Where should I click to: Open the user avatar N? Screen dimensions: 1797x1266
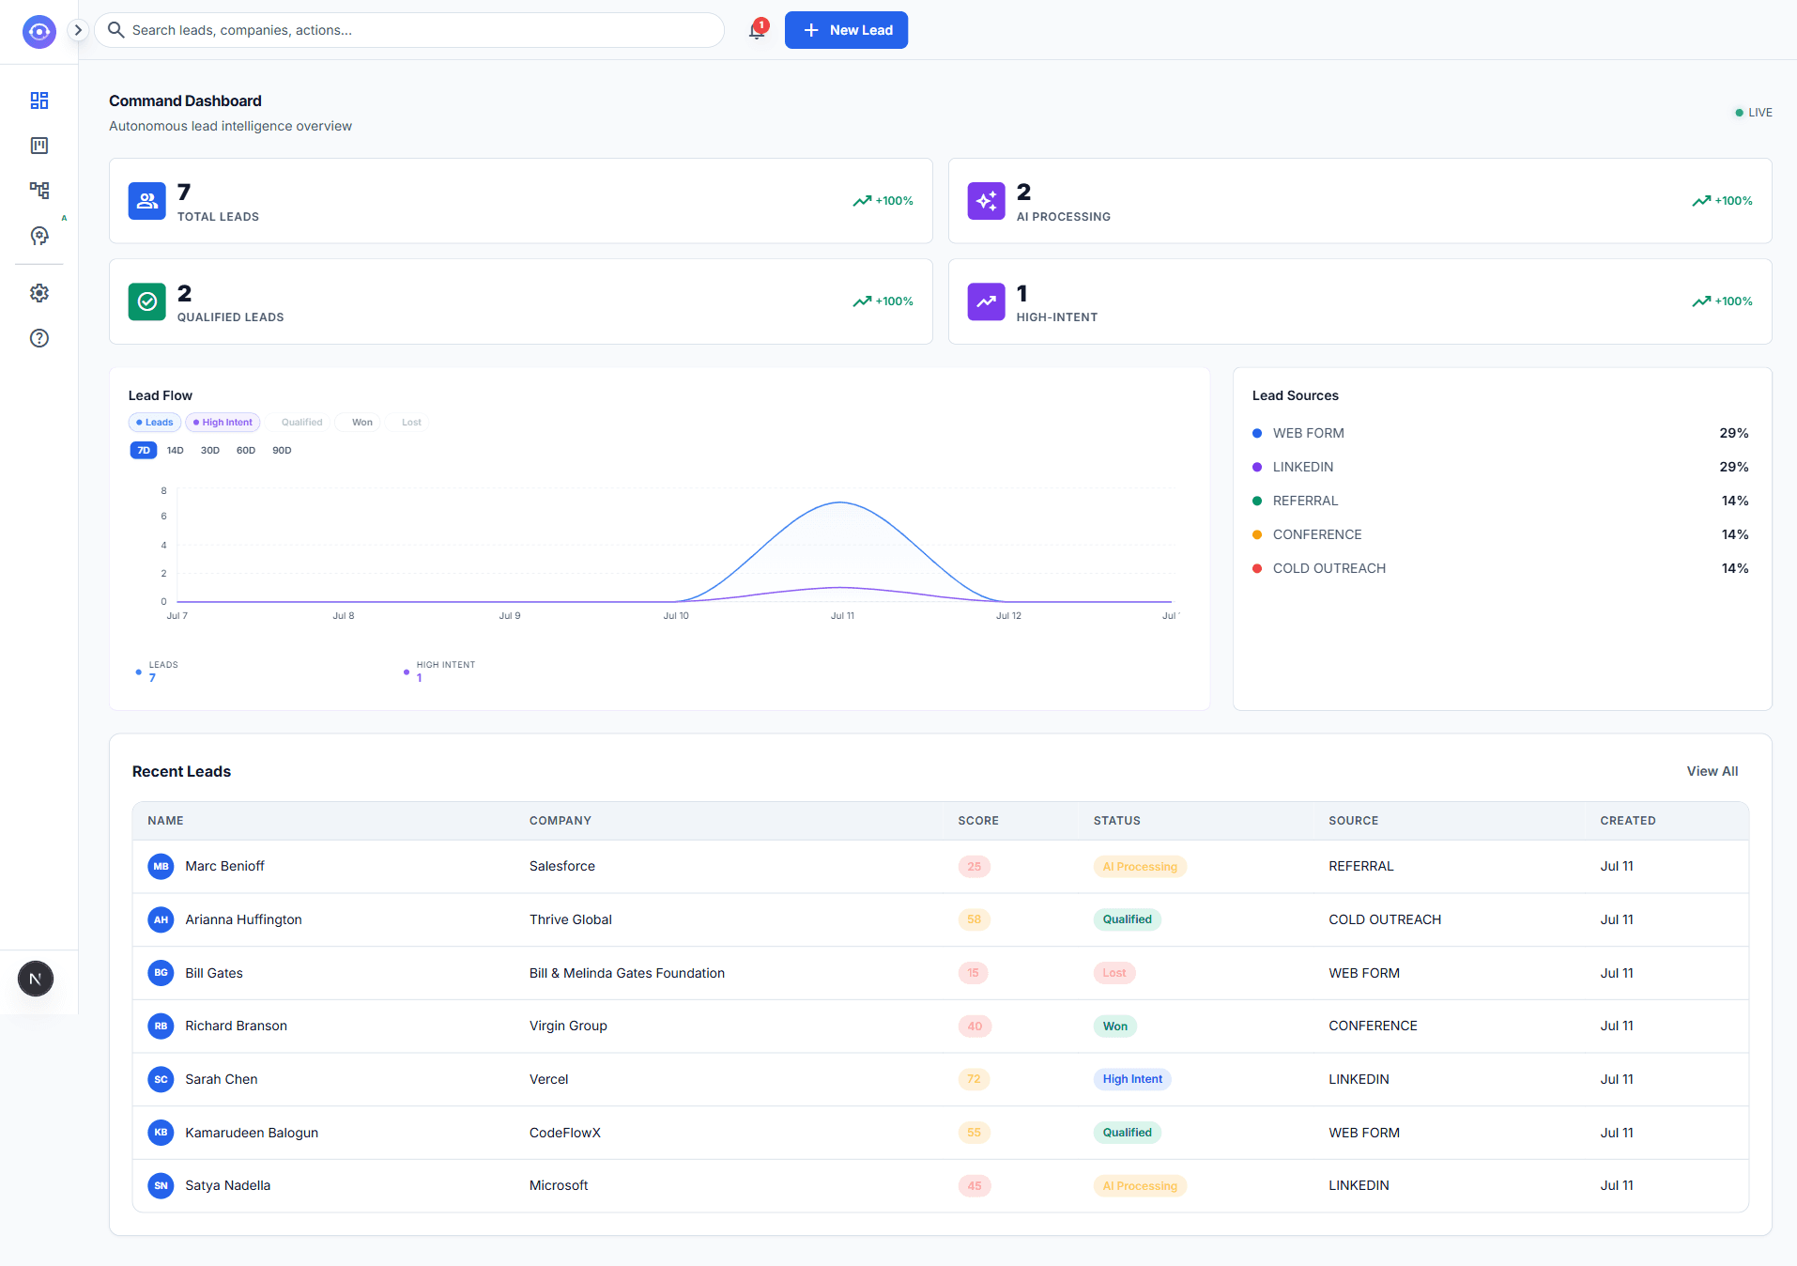coord(36,979)
